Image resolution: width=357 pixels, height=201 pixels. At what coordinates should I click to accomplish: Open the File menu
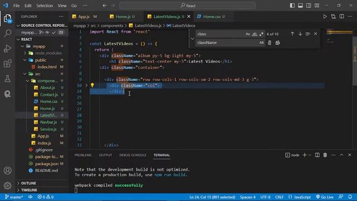16,6
